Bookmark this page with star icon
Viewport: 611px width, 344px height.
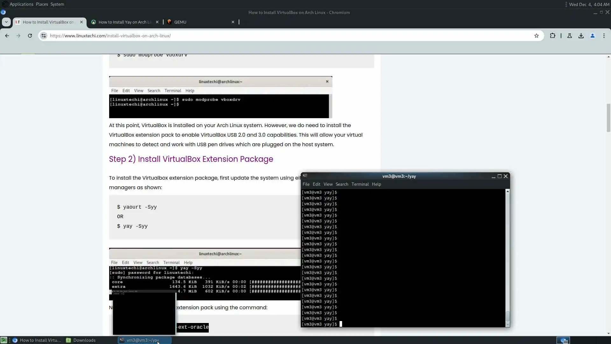click(x=537, y=36)
